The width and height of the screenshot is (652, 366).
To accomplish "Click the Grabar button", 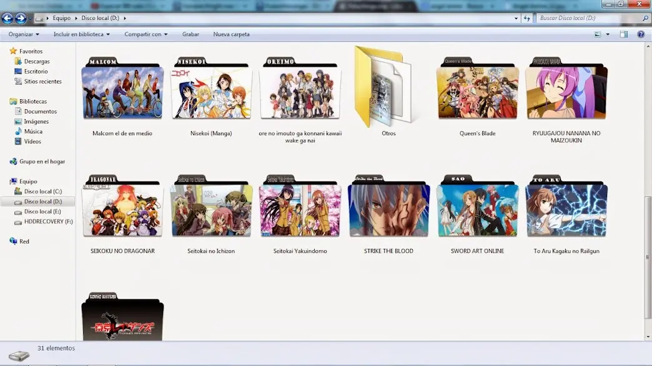I will (190, 34).
